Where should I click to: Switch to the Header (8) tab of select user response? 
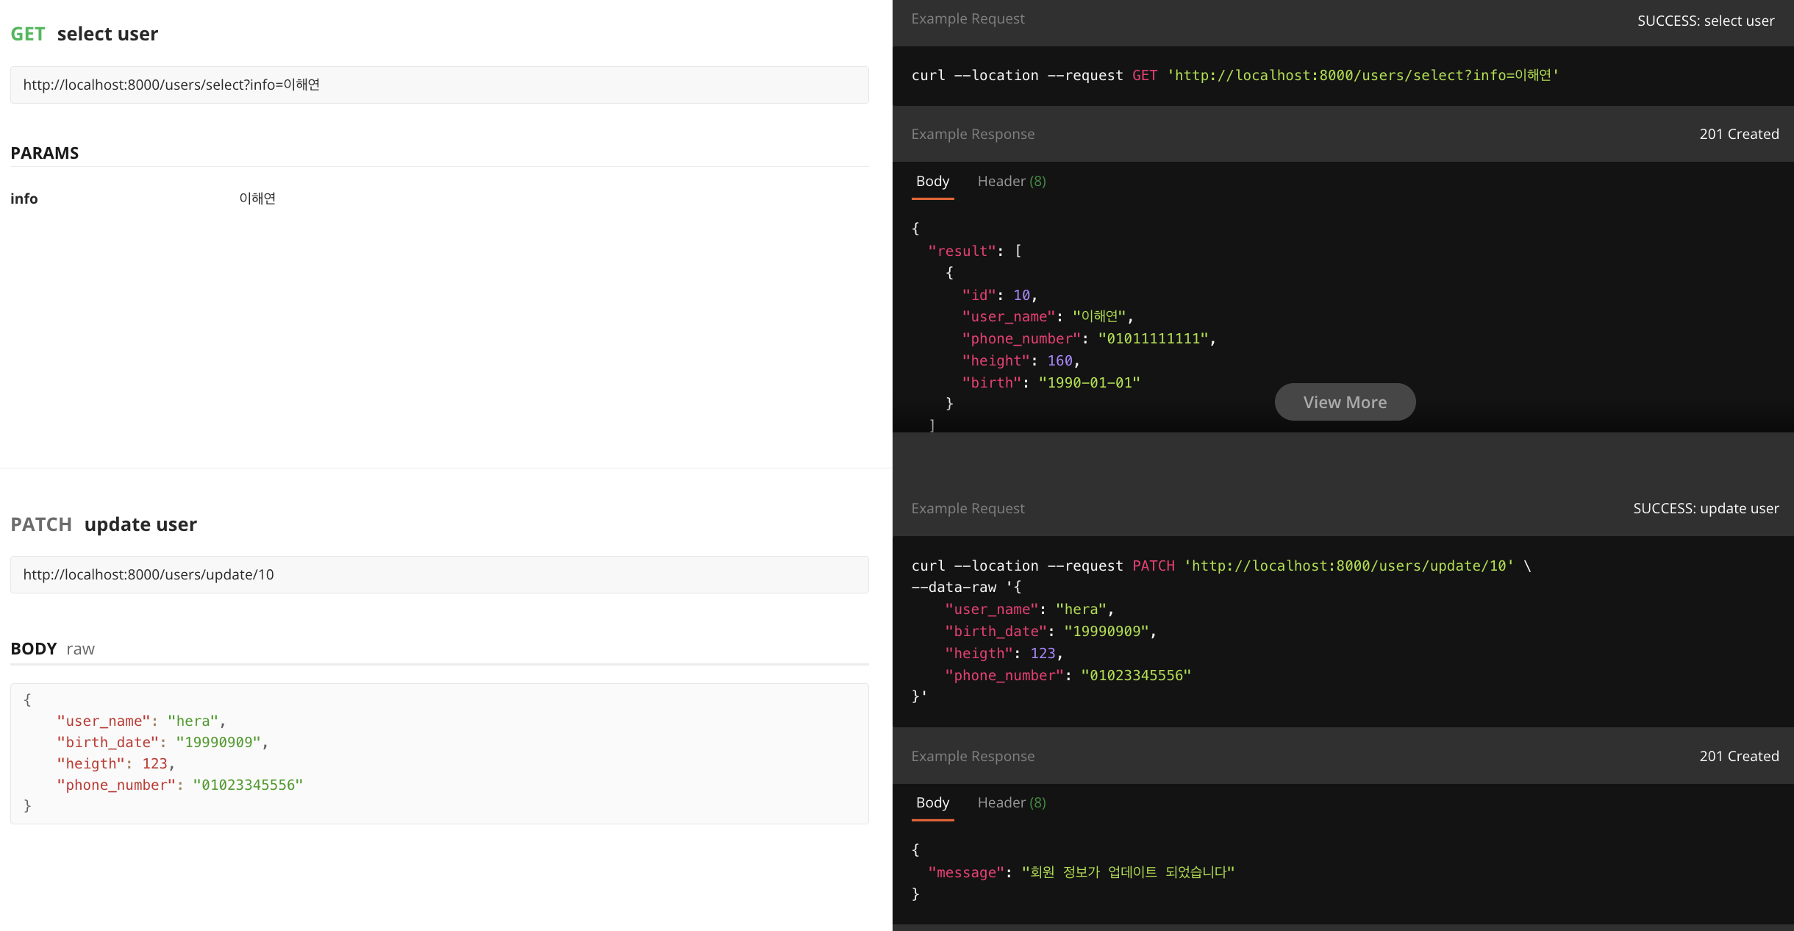pyautogui.click(x=1011, y=181)
